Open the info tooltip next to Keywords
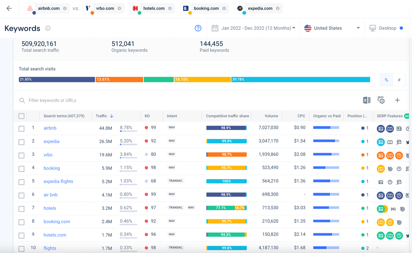Viewport: 412px width, 253px height. pos(48,28)
